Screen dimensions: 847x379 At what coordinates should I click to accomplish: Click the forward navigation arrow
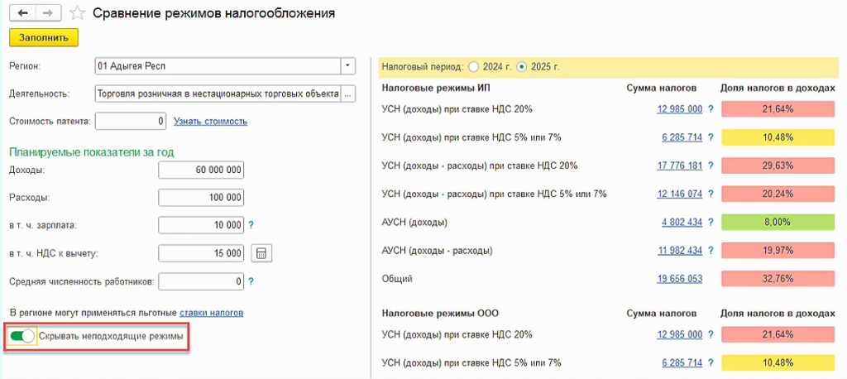(x=47, y=13)
